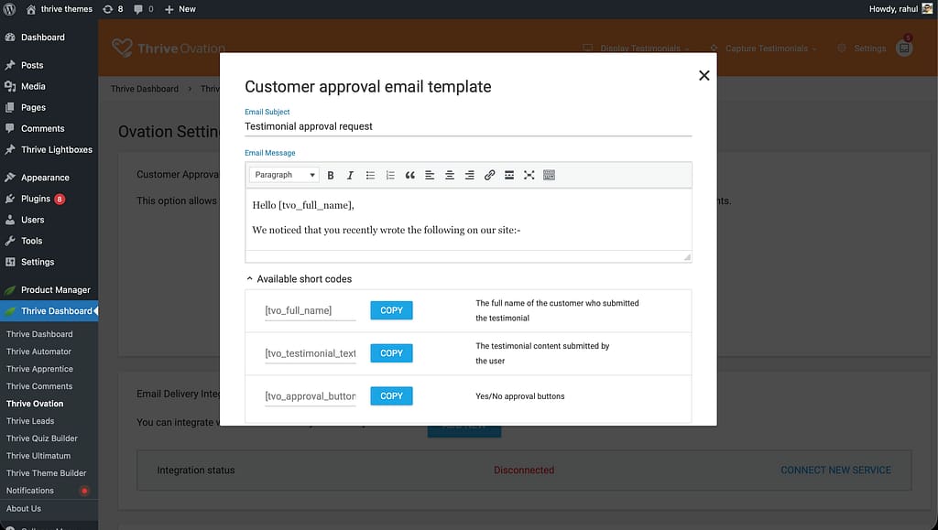Insert a numbered list in the message

pos(390,175)
